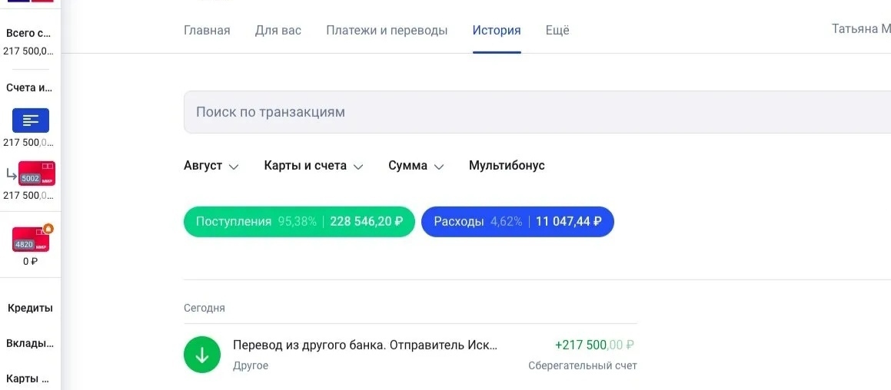Open the Платежи и переводы tab
The width and height of the screenshot is (891, 390).
pyautogui.click(x=387, y=31)
